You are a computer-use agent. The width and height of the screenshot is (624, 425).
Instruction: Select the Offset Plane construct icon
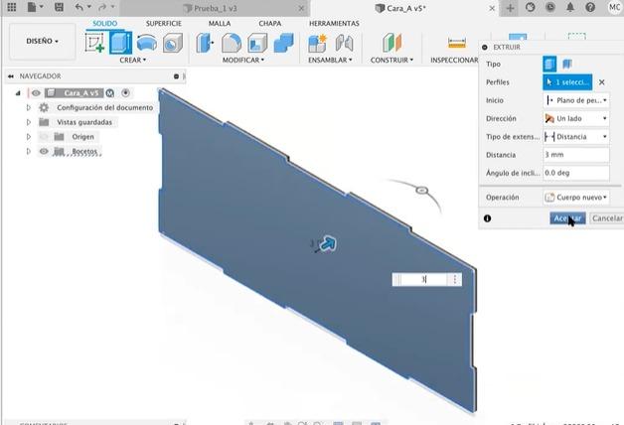coord(392,43)
